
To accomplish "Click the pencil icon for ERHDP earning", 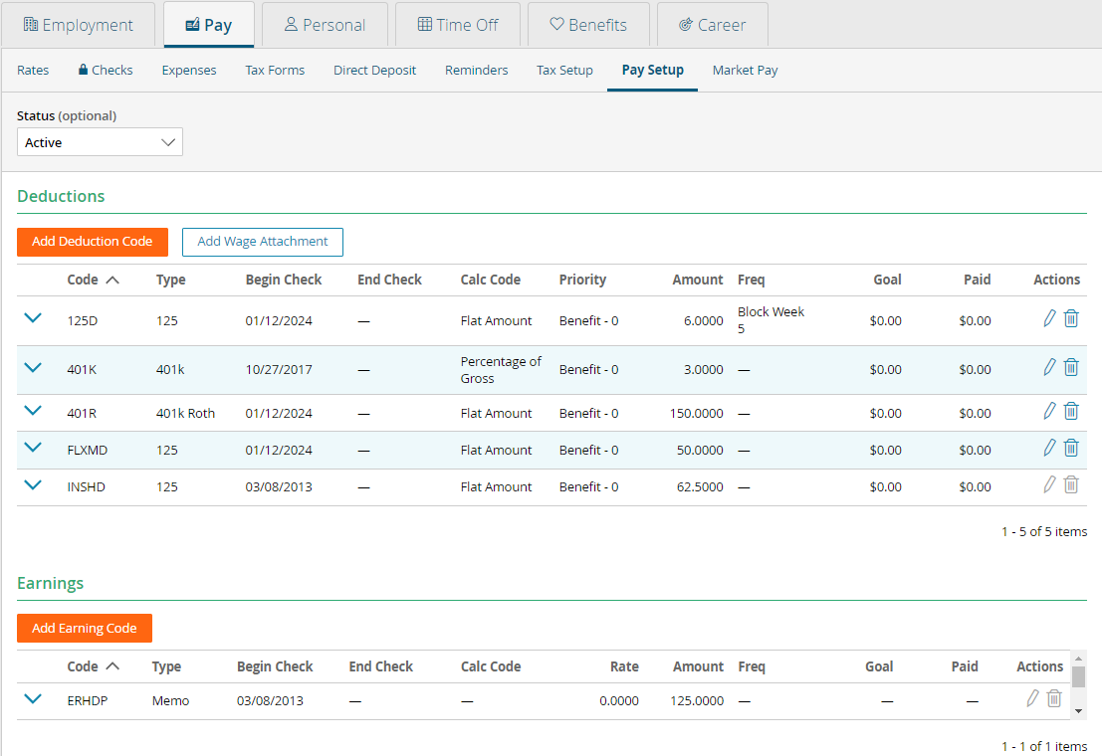I will pyautogui.click(x=1032, y=698).
